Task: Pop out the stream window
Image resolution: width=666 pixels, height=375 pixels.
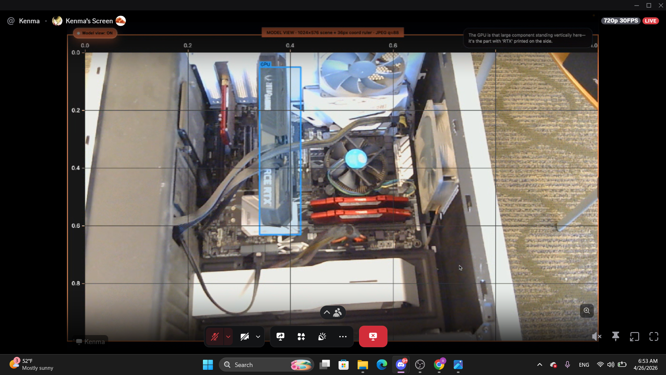Action: point(634,336)
